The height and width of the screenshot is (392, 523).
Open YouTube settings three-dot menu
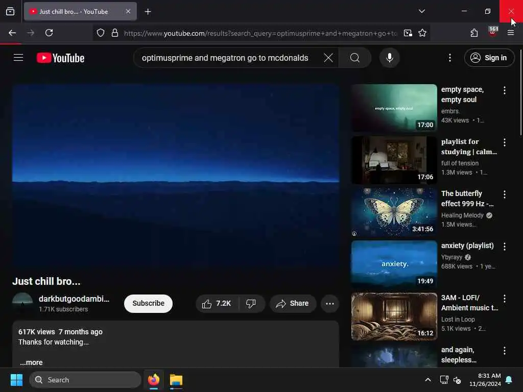(x=450, y=58)
